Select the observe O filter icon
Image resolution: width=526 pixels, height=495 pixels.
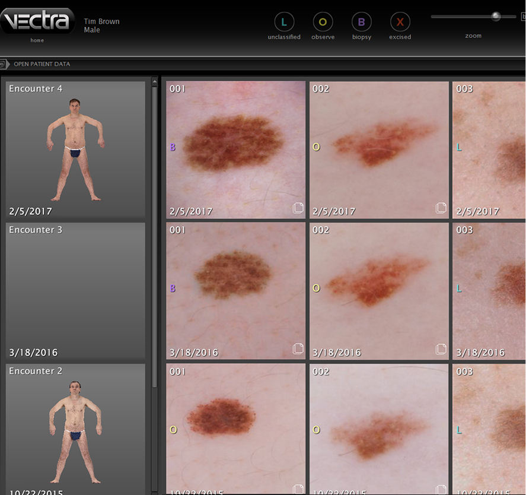323,23
